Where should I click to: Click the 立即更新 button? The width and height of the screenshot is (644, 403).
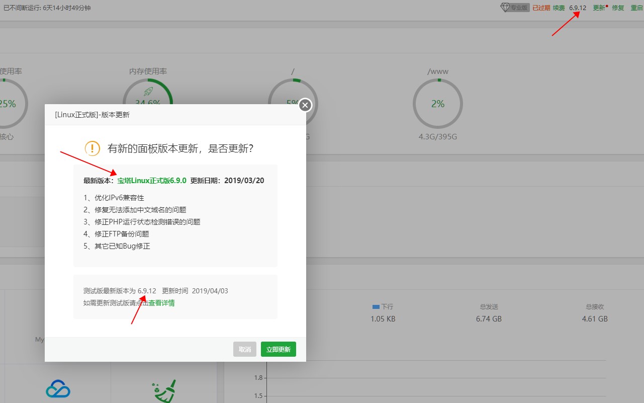coord(279,349)
